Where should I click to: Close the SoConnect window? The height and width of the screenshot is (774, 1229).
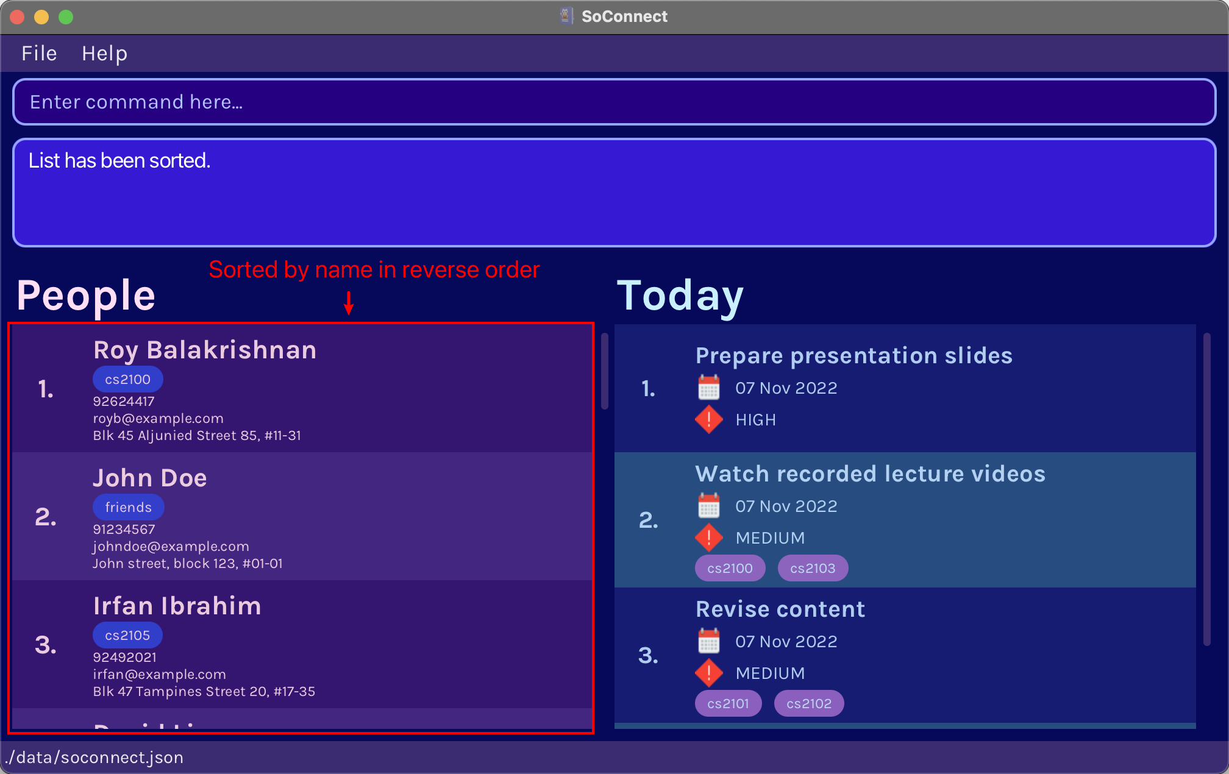pyautogui.click(x=17, y=17)
